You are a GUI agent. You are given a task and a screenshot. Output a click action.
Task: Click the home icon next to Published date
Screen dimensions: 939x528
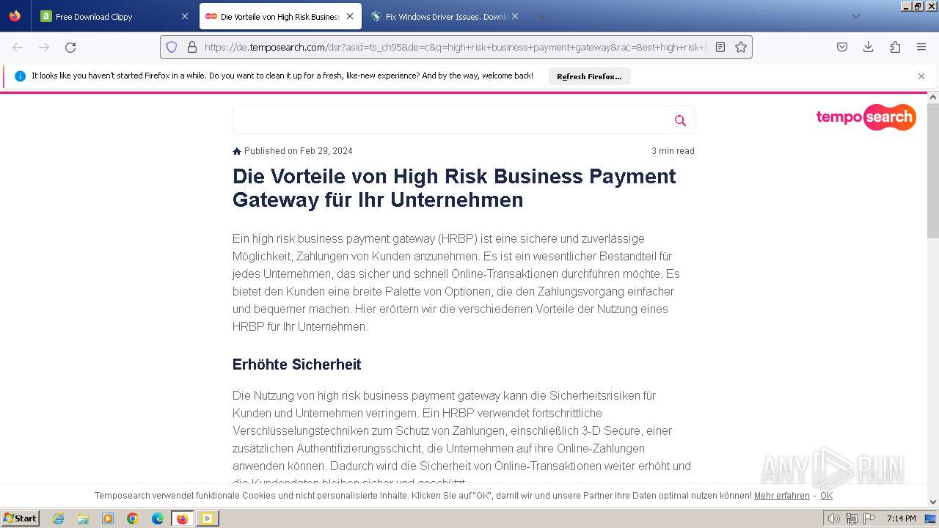point(237,151)
